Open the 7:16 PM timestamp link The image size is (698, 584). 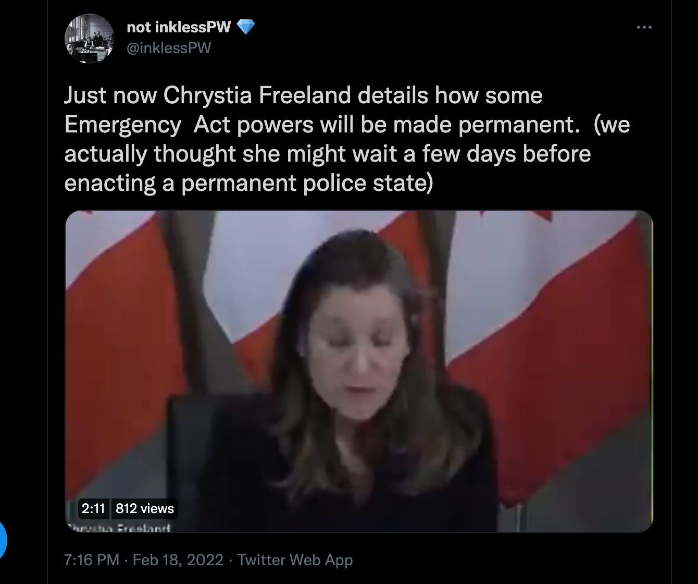92,560
